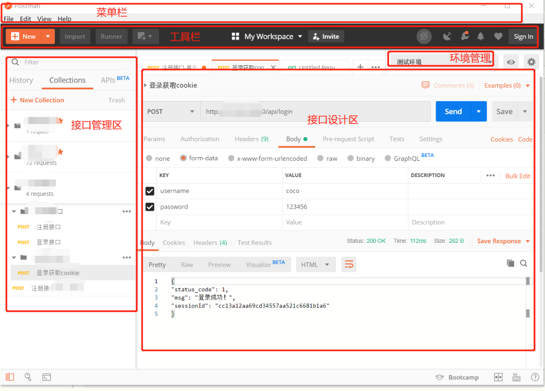Viewport: 545px width, 391px height.
Task: Toggle response line wrap icon
Action: pos(349,265)
